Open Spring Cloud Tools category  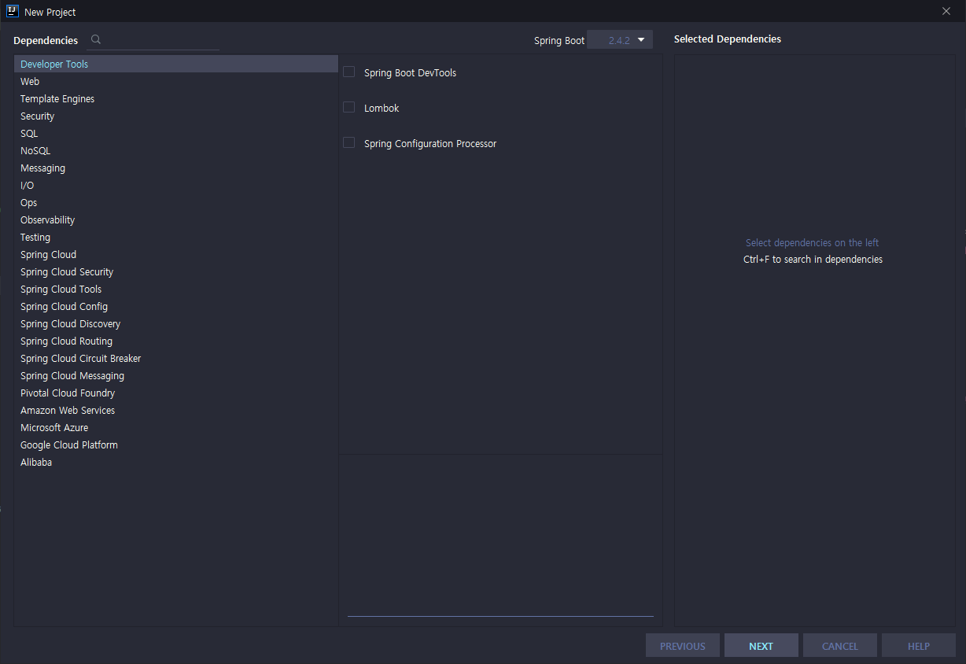(176, 290)
